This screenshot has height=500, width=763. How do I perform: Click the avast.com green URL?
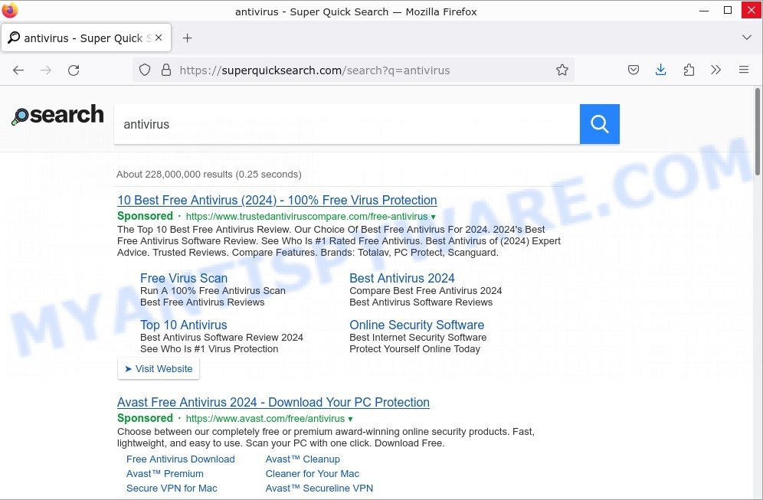point(265,418)
